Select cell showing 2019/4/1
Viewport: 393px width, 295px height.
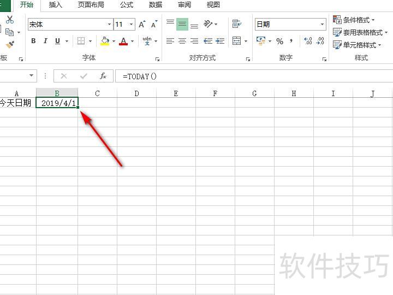point(57,103)
